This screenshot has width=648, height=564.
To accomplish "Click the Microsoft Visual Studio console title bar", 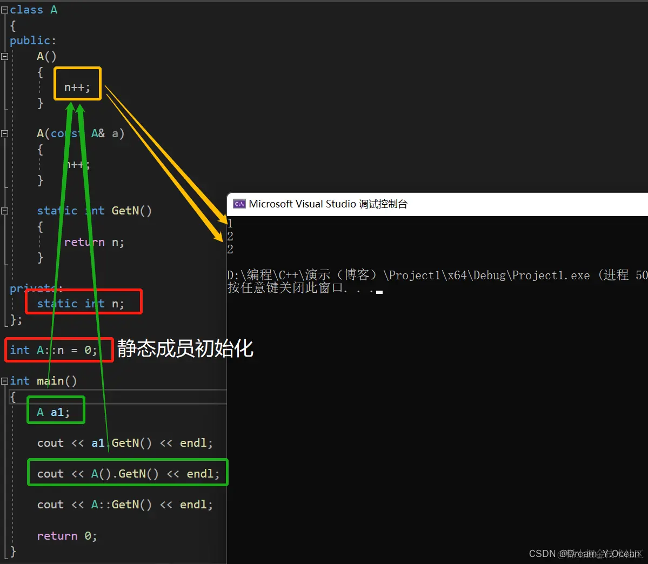I will coord(437,204).
